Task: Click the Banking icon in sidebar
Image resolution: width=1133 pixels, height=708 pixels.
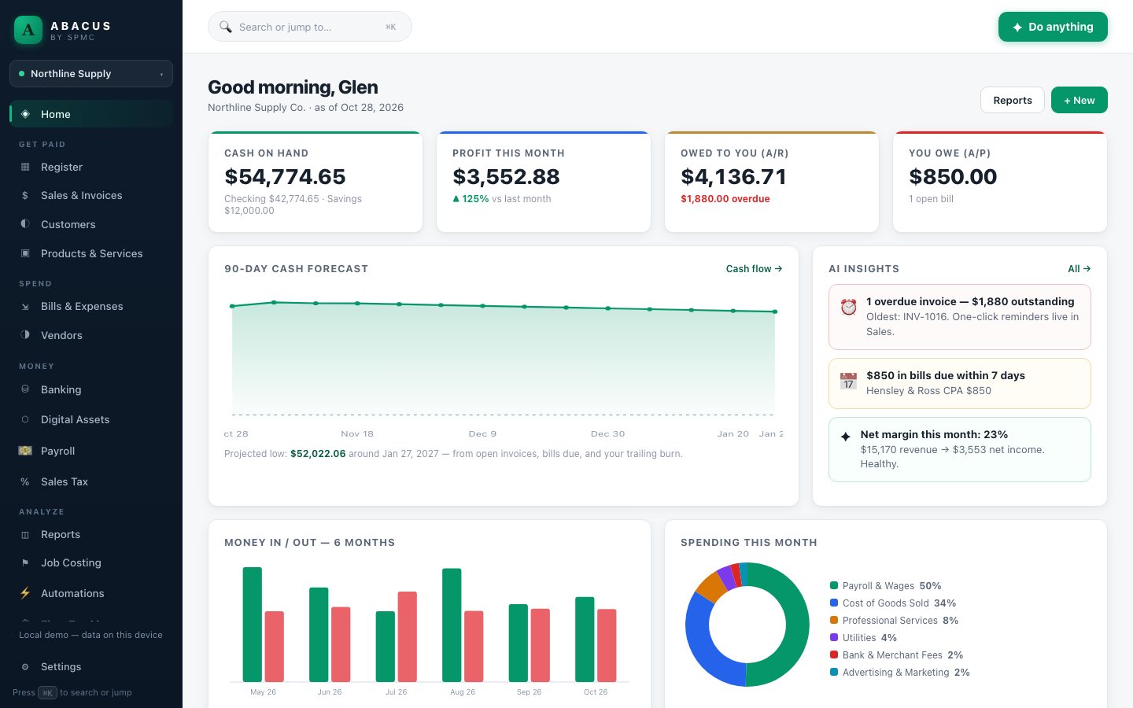Action: [25, 389]
